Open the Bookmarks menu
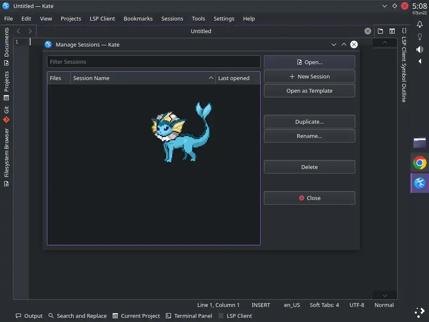The height and width of the screenshot is (322, 429). [x=138, y=18]
